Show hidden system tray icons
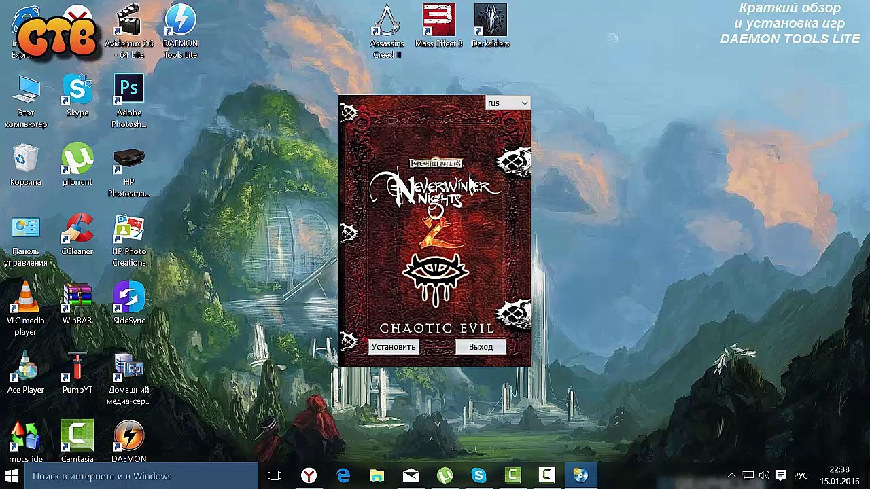This screenshot has width=870, height=489. click(732, 476)
